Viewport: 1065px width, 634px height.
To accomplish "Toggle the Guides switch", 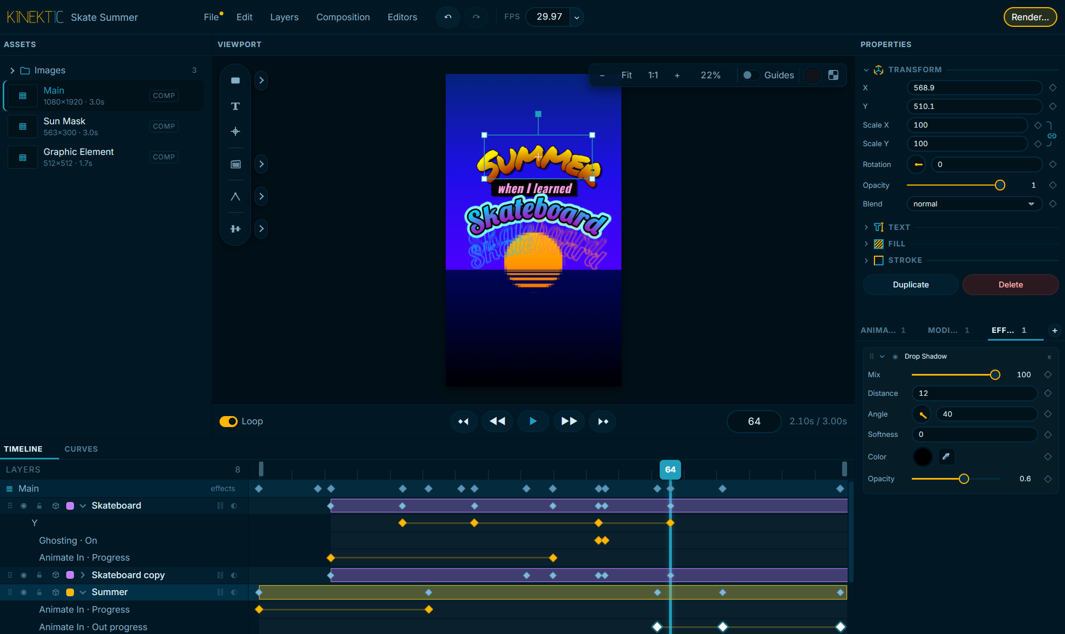I will pyautogui.click(x=751, y=75).
